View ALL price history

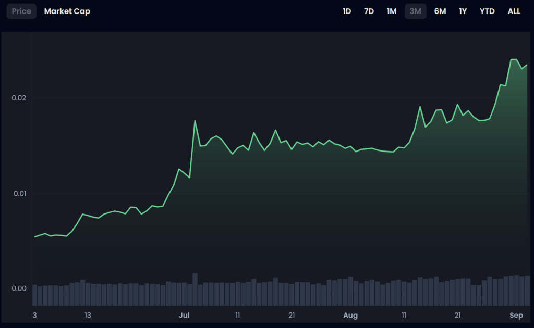(x=514, y=11)
